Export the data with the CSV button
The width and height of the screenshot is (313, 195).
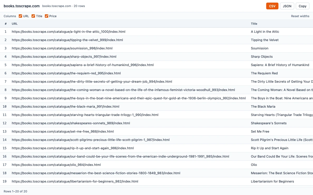272,6
